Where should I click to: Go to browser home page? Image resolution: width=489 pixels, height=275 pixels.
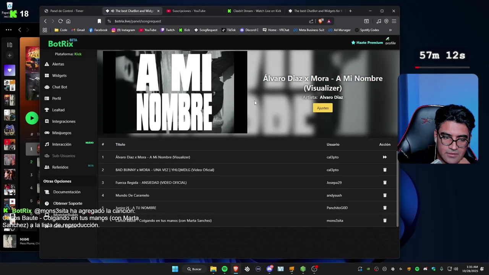coord(68,21)
